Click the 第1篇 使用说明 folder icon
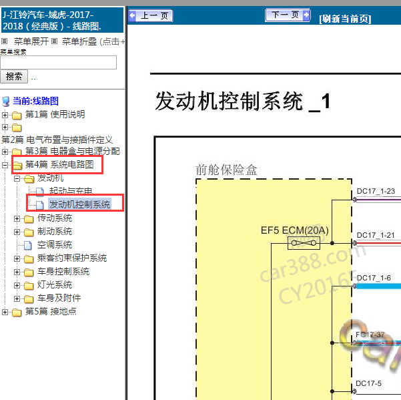 click(17, 116)
